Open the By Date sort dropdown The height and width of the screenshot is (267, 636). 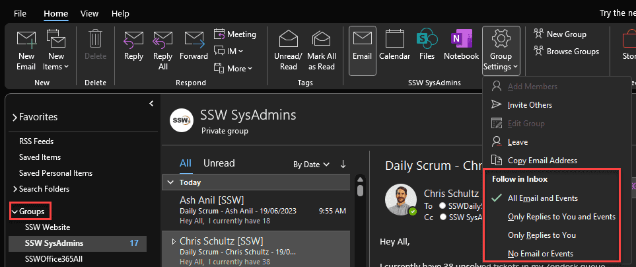(x=310, y=165)
